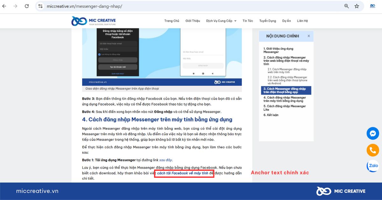Jump to 2. Cách đăng nhập Messenger trên web
382x200 pixels.
pyautogui.click(x=286, y=61)
